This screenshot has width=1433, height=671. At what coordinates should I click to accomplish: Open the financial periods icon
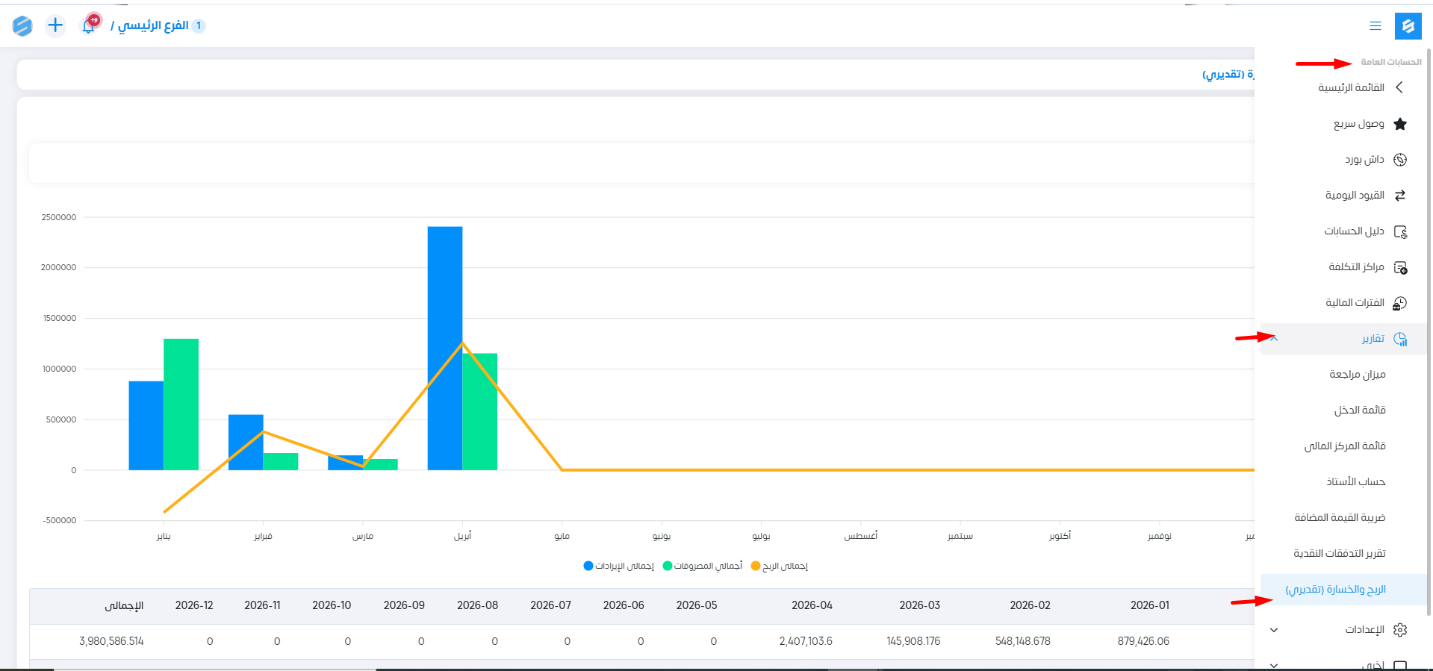click(1400, 303)
